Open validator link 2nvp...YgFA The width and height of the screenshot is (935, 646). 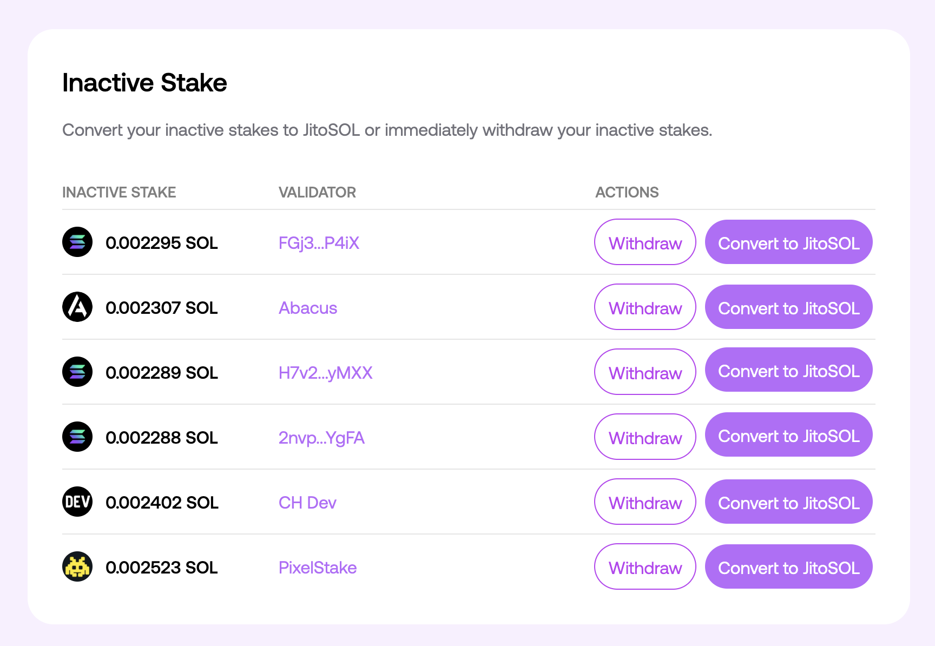tap(321, 438)
